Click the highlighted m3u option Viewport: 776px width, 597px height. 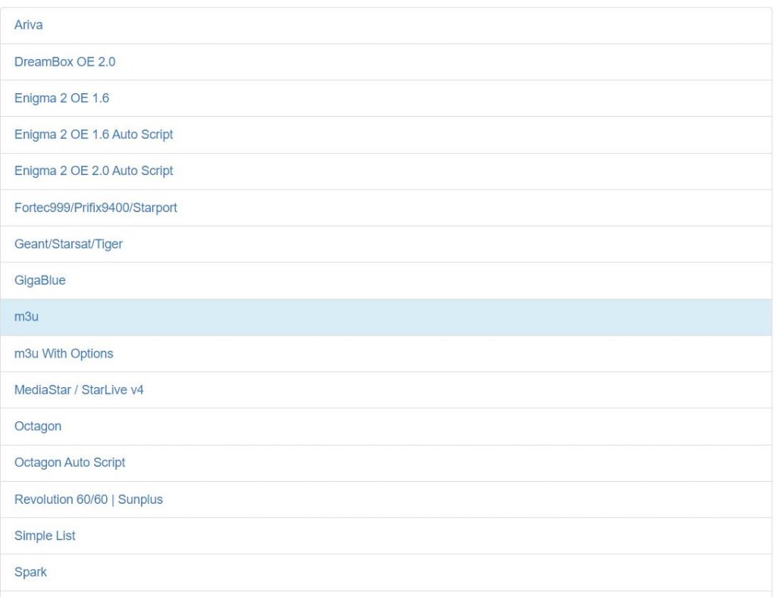coord(386,317)
